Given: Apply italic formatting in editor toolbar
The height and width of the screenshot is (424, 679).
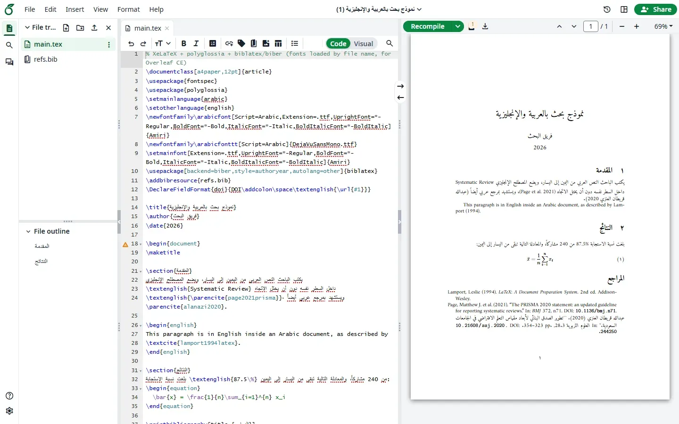Looking at the screenshot, I should tap(196, 43).
